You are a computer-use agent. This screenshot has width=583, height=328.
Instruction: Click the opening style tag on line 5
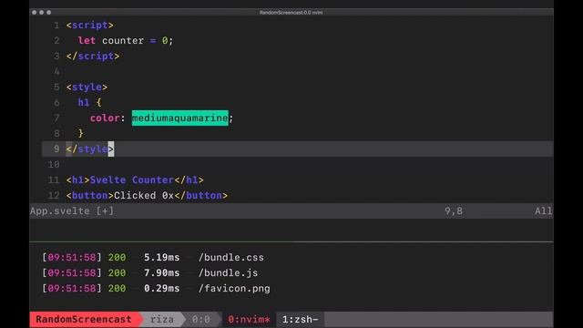[87, 87]
